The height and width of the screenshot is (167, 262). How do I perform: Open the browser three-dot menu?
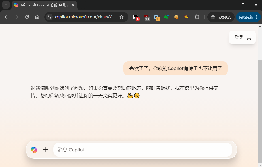(257, 17)
